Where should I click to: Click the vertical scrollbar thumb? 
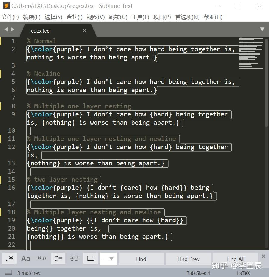[x=266, y=83]
